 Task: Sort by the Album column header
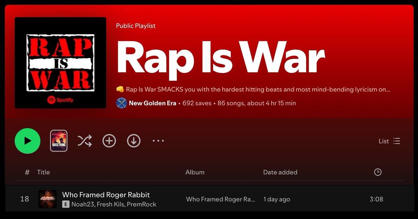[195, 172]
